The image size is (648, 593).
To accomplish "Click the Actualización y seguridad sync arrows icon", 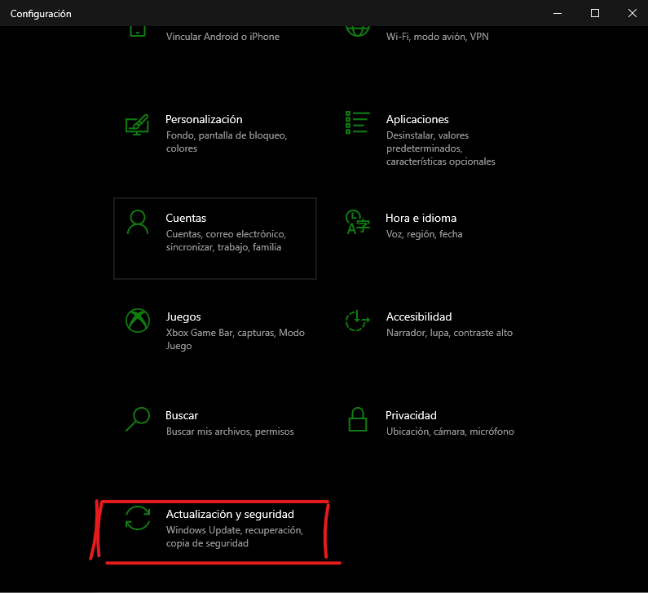I will pyautogui.click(x=137, y=519).
